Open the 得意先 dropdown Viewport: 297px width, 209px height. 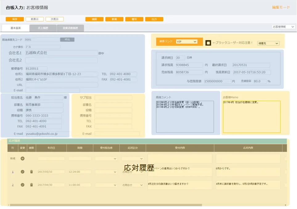pos(268,43)
